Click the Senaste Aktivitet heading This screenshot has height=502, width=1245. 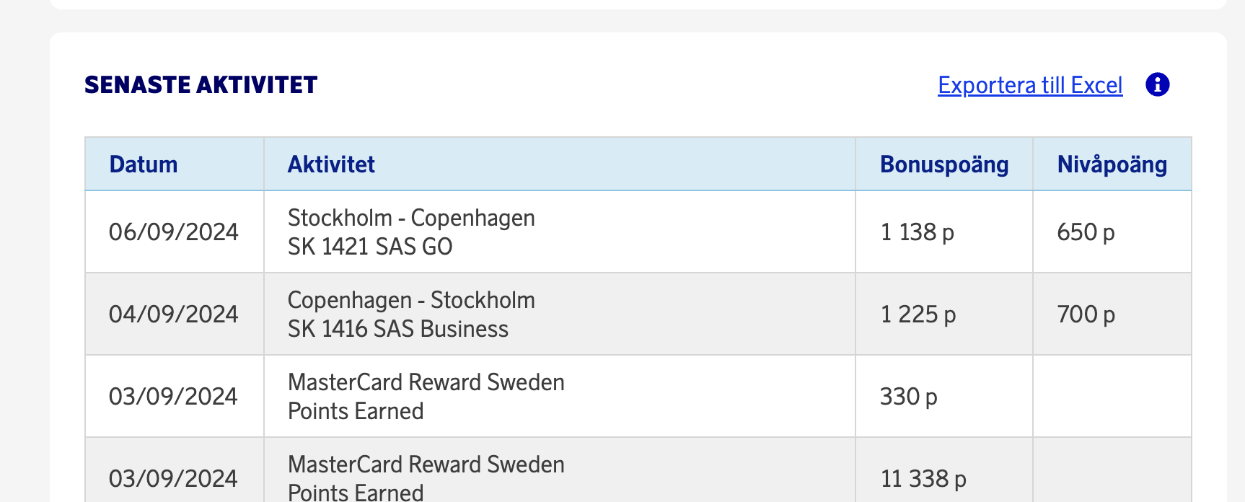[x=201, y=85]
